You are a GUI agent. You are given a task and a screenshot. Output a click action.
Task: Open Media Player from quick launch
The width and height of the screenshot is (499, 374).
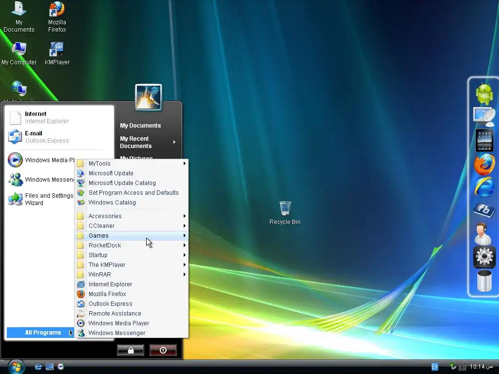60,367
